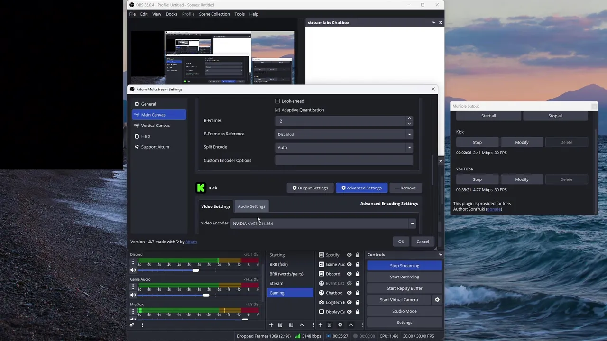Open Support Aitum page in sidebar
The image size is (607, 341).
pos(159,147)
